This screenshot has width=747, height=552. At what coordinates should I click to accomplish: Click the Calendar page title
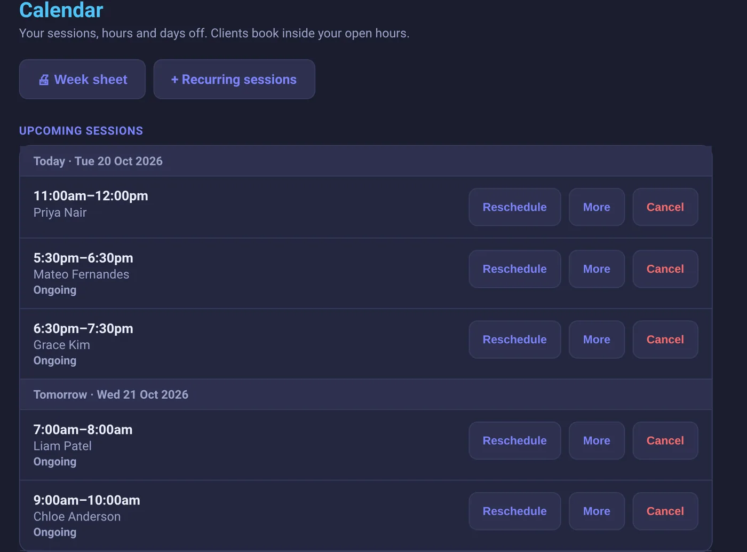[x=61, y=10]
